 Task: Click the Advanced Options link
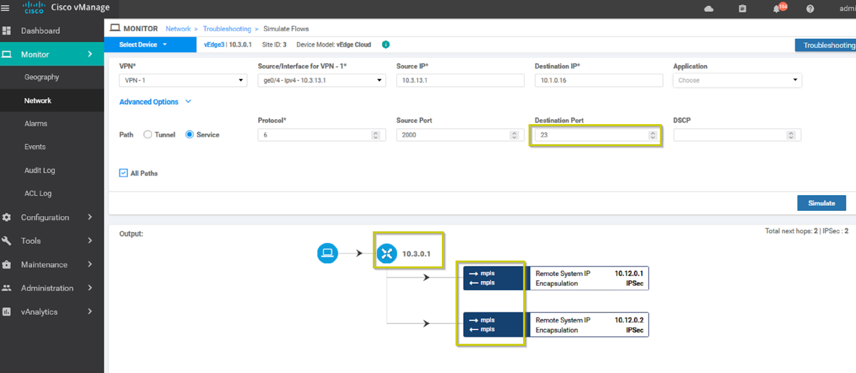(149, 102)
